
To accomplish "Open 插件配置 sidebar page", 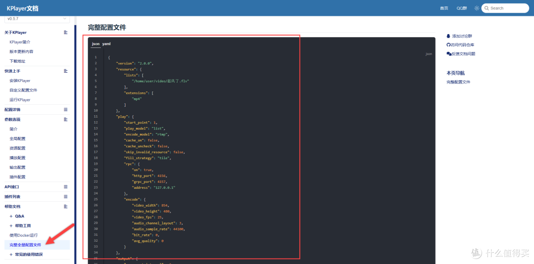I will (x=18, y=177).
